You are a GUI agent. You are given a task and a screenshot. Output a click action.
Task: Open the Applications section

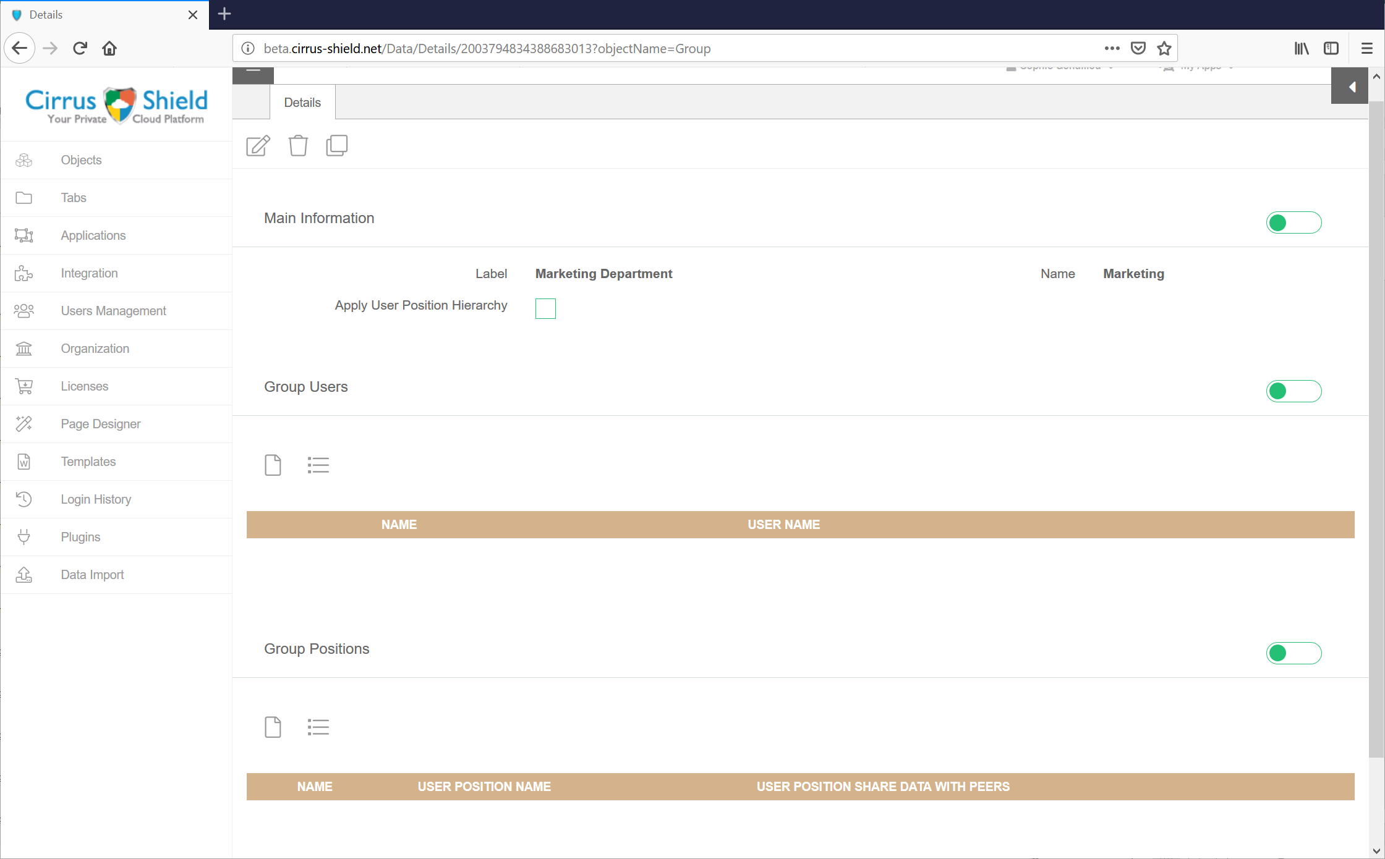[x=93, y=235]
